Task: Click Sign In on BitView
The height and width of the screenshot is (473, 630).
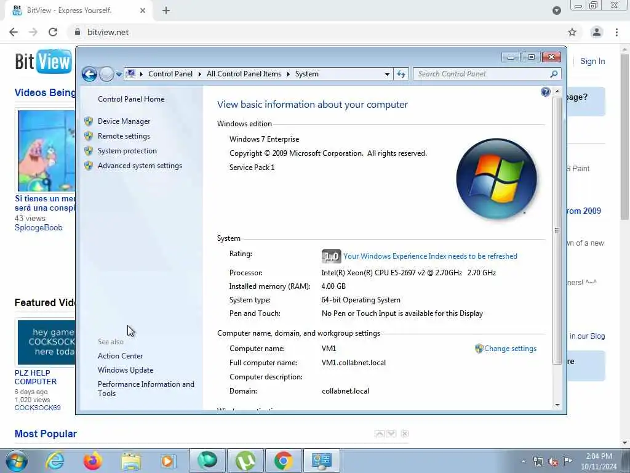Action: coord(592,62)
